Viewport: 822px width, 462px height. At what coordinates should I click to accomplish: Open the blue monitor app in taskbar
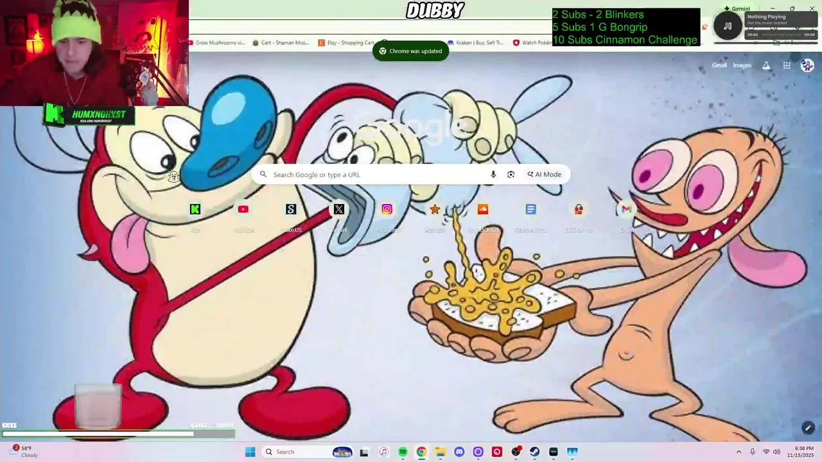coord(572,452)
